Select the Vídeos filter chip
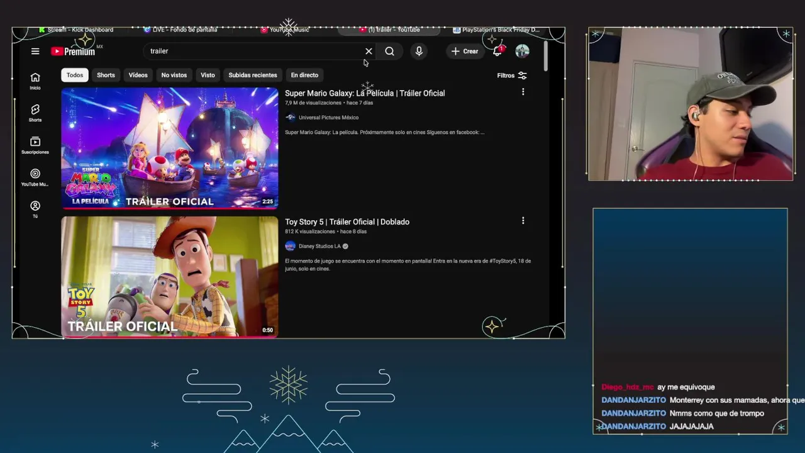This screenshot has width=805, height=453. [138, 75]
